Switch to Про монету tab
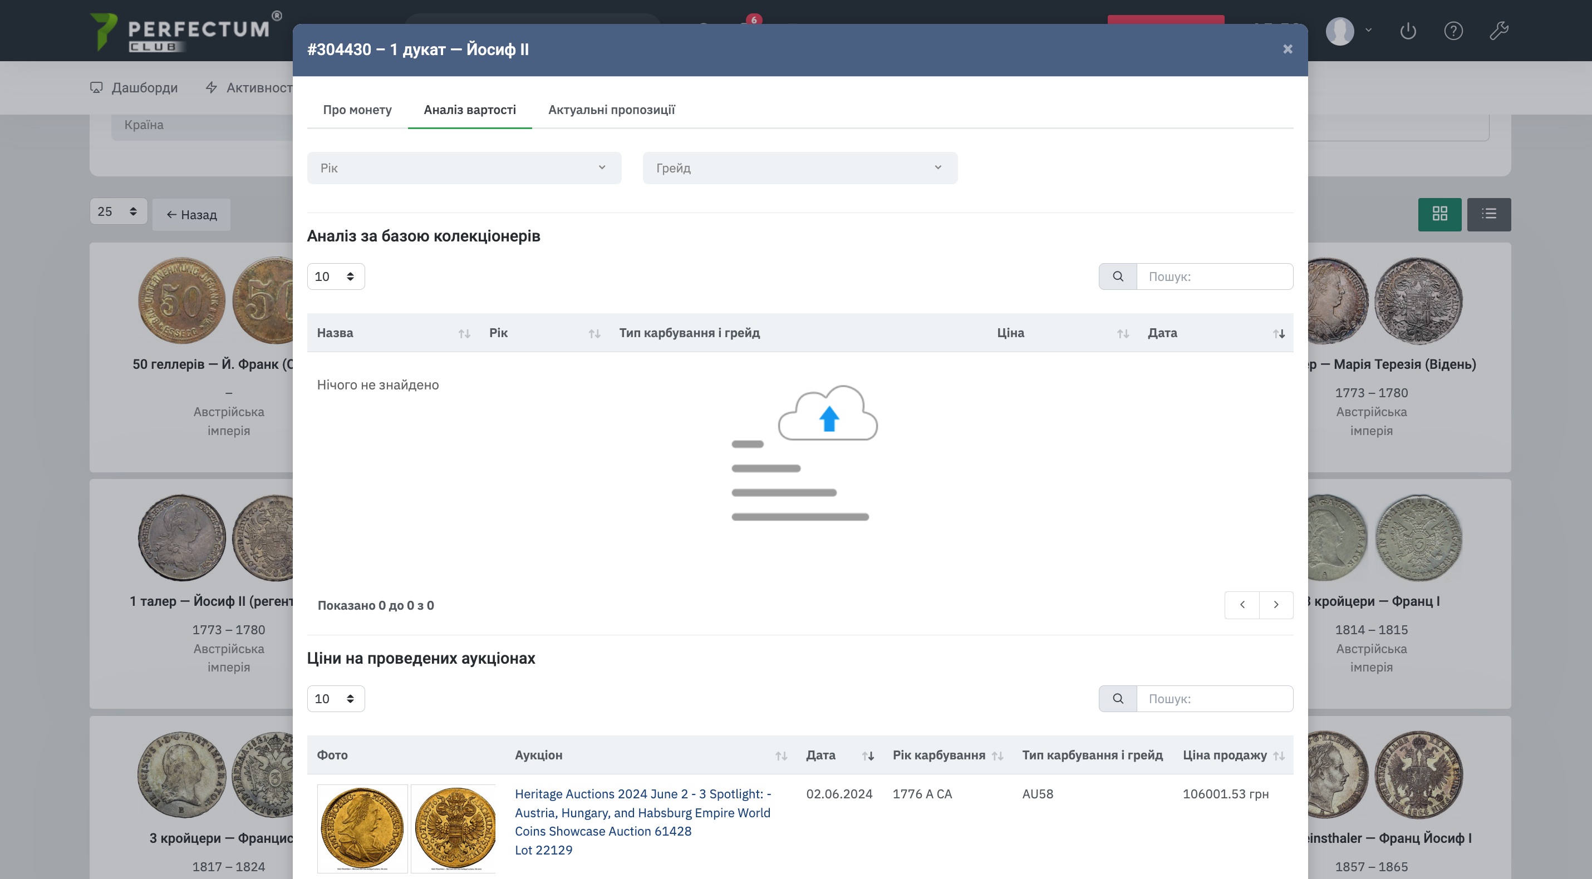1592x879 pixels. pyautogui.click(x=357, y=110)
